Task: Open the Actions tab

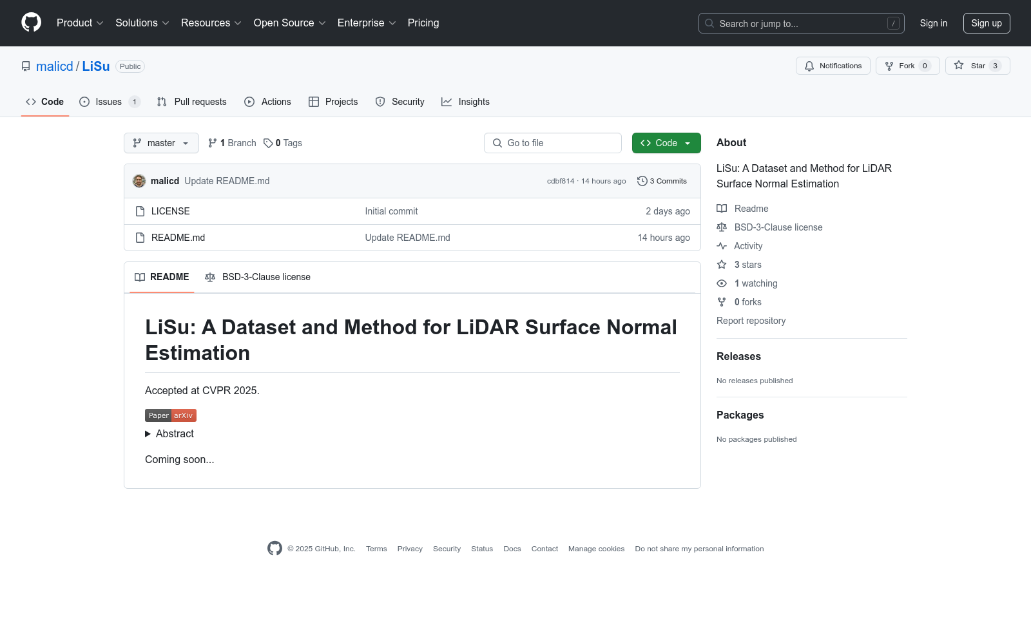Action: [x=268, y=102]
